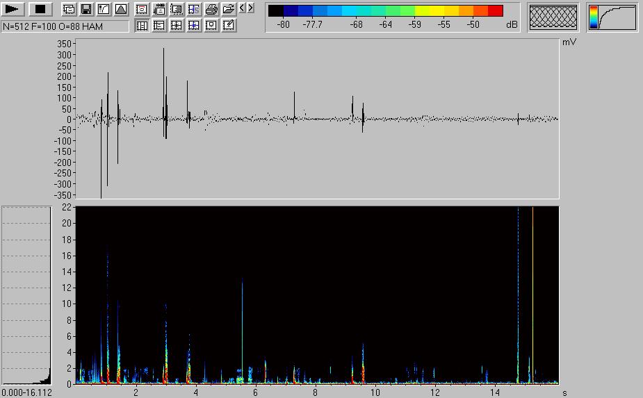Screen dimensions: 643x398
Task: Click the black -80 dB color swatch
Action: tap(276, 10)
